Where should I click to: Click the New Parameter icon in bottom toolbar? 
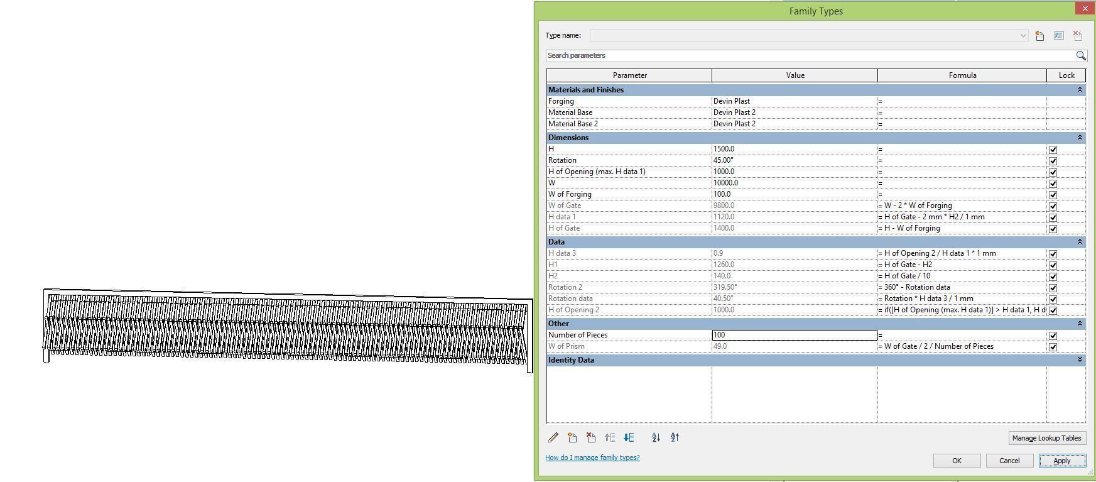coord(572,437)
